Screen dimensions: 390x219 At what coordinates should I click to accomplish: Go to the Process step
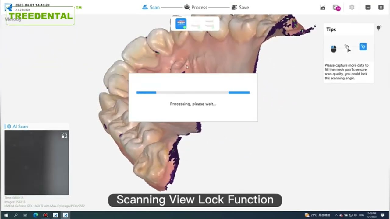tap(196, 7)
